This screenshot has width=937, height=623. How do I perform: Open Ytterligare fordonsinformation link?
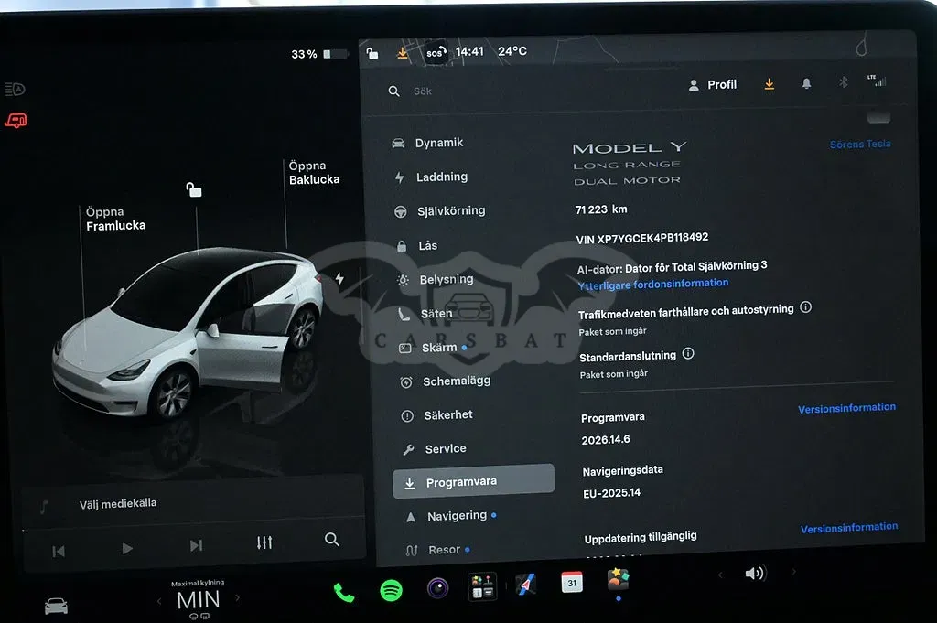click(653, 285)
